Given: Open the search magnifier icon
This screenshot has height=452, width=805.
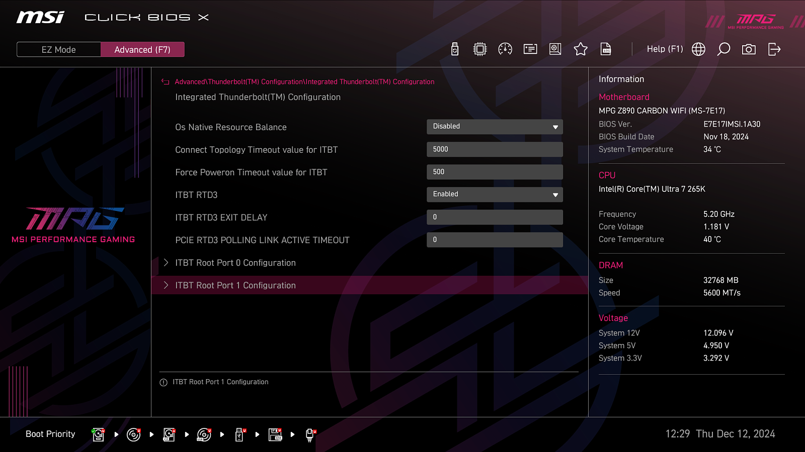Looking at the screenshot, I should pos(723,49).
